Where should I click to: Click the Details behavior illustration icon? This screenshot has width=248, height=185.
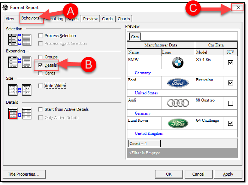pos(19,113)
